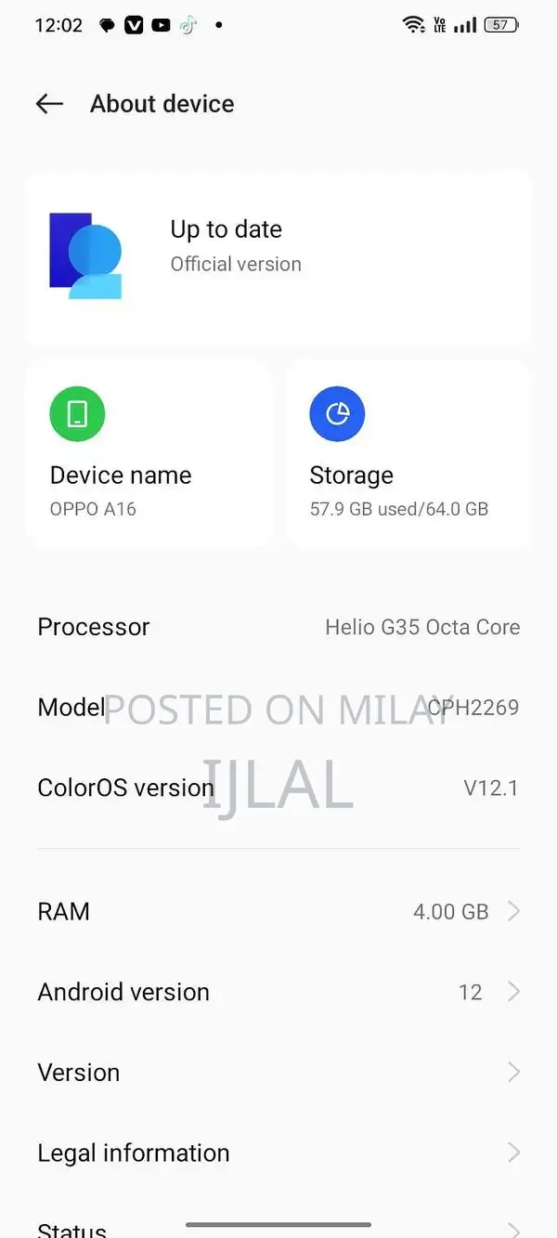Tap the Wi-Fi icon in the status bar
557x1238 pixels.
pos(414,24)
